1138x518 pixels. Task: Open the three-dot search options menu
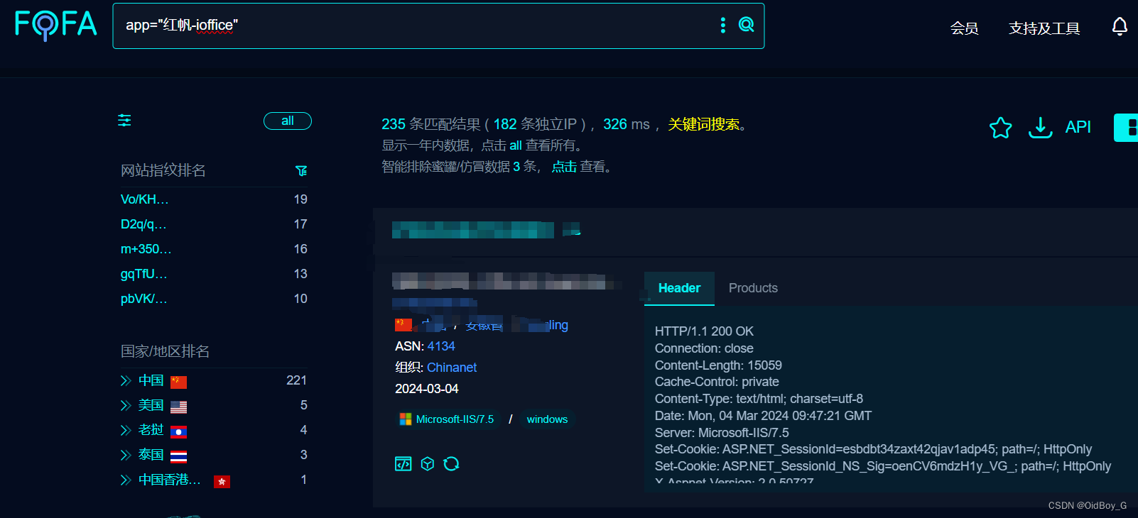[723, 25]
